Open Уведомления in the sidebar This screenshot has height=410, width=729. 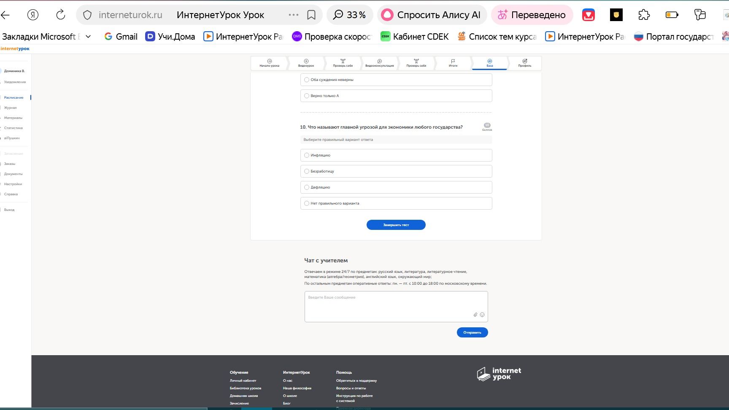15,82
